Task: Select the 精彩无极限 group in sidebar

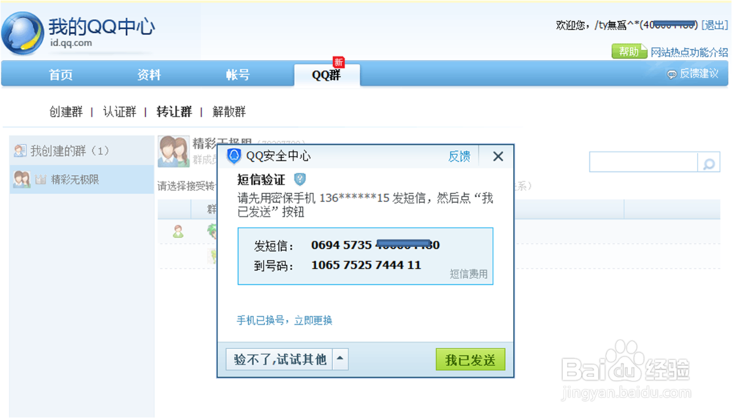Action: pos(82,179)
